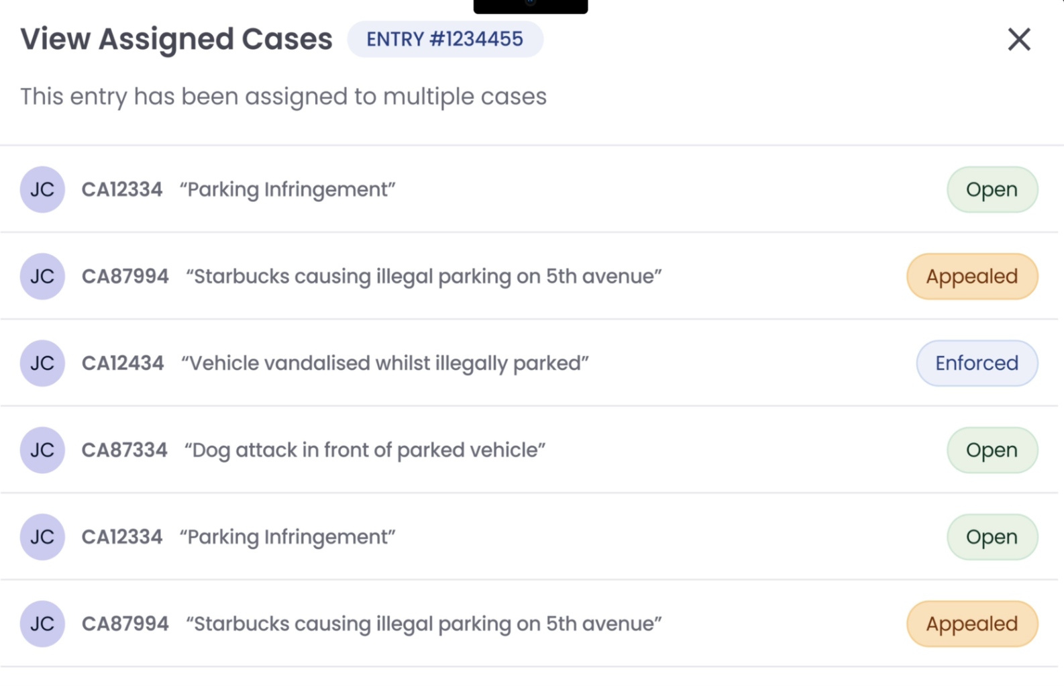Expand the row for case CA12434

pos(470,363)
